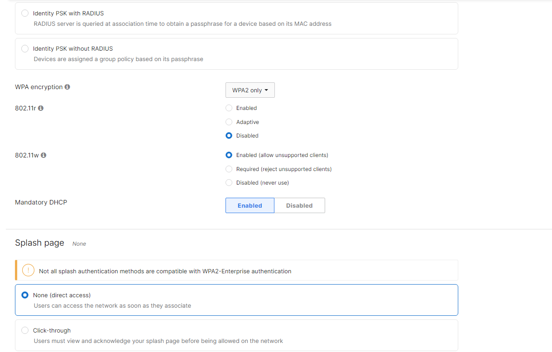Keep 802.11r Disabled

[x=229, y=135]
